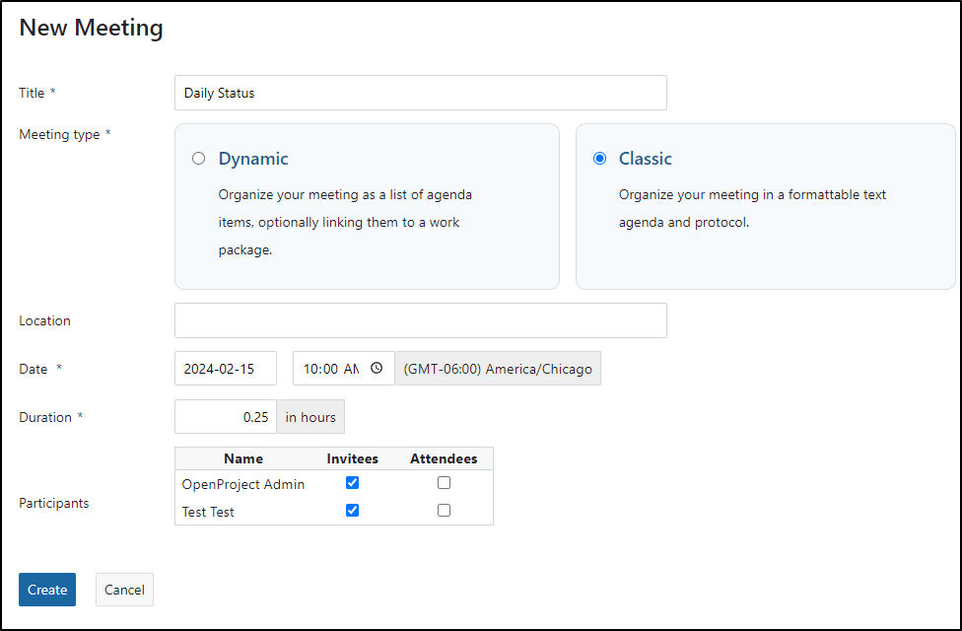Click the Duration field showing 0.25

click(226, 417)
